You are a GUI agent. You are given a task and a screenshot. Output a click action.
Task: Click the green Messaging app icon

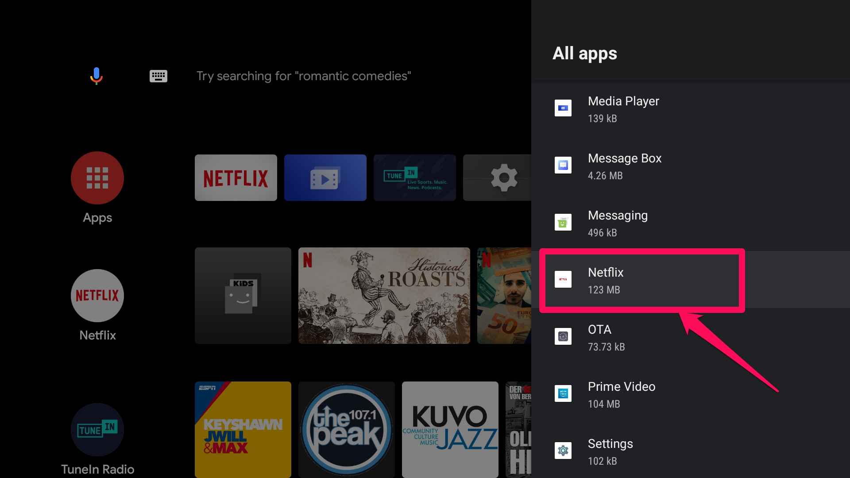point(563,222)
